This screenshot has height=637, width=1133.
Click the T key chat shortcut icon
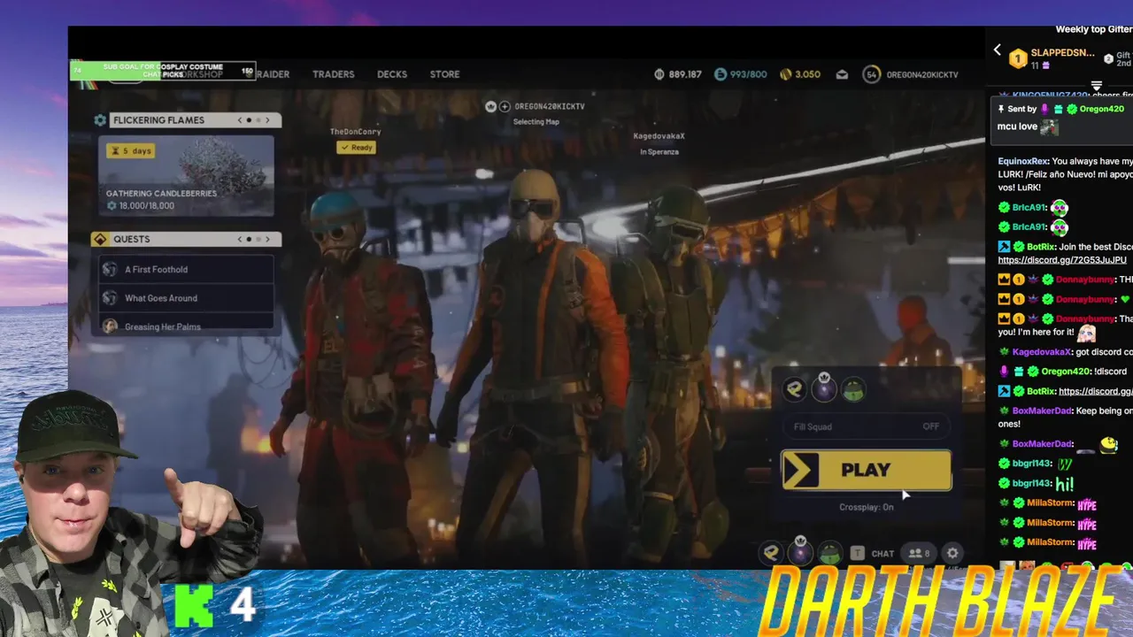coord(857,553)
